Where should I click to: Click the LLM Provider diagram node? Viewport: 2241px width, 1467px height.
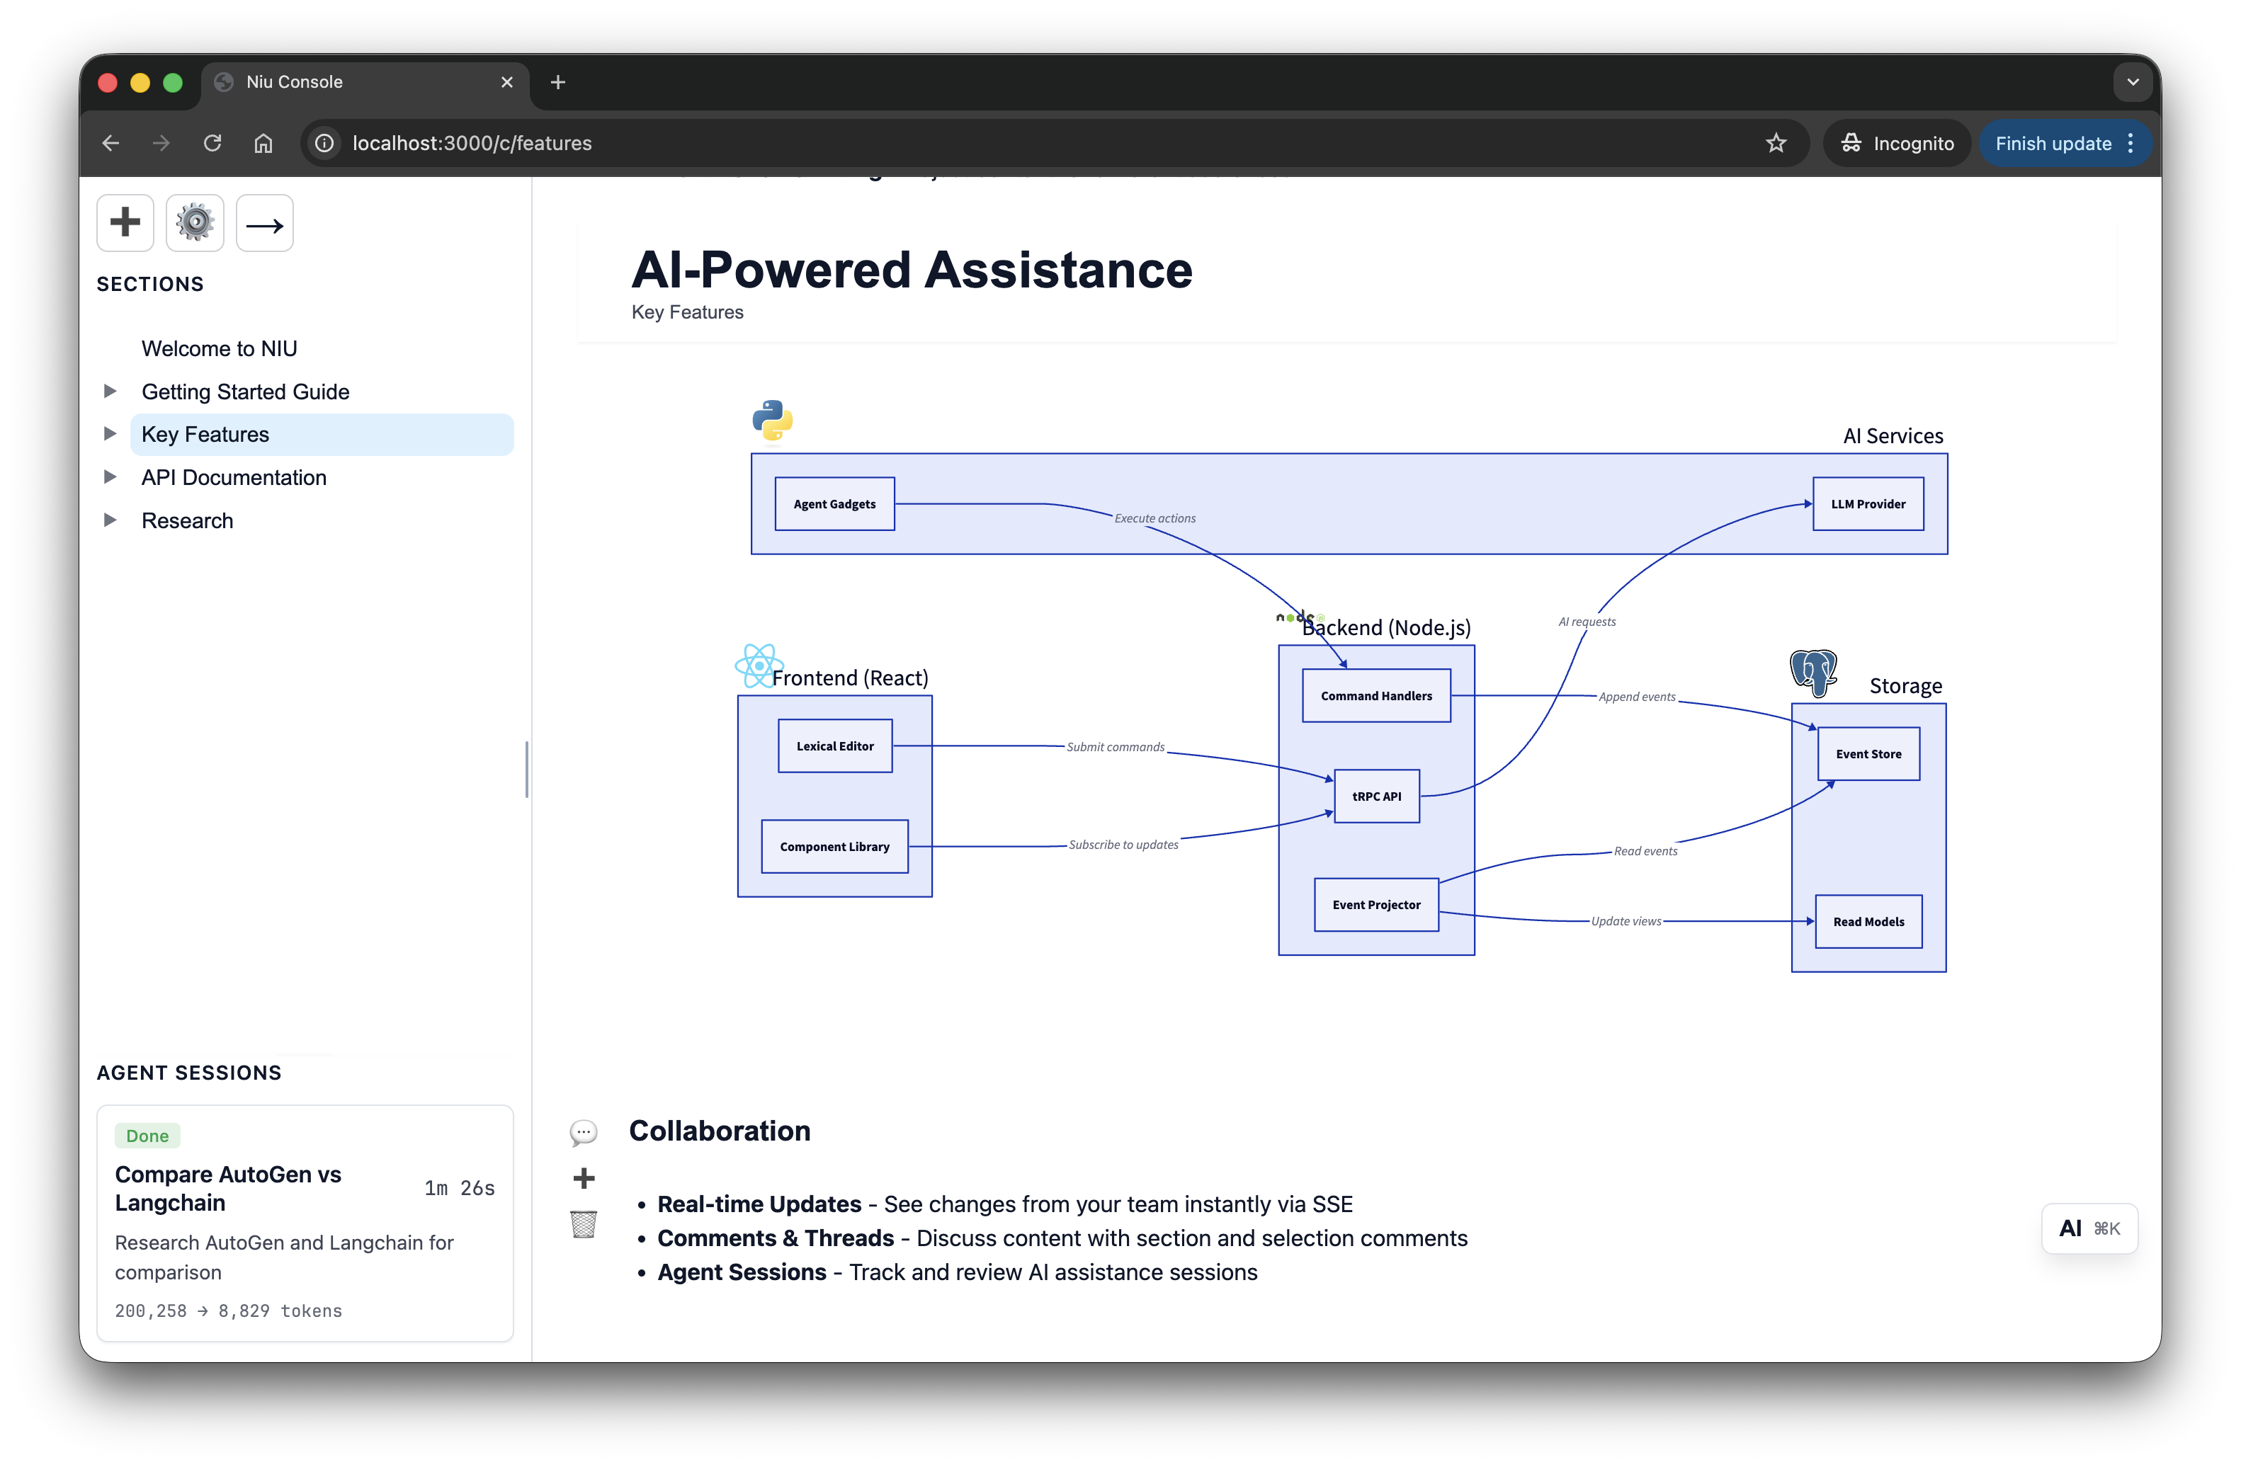pyautogui.click(x=1869, y=504)
